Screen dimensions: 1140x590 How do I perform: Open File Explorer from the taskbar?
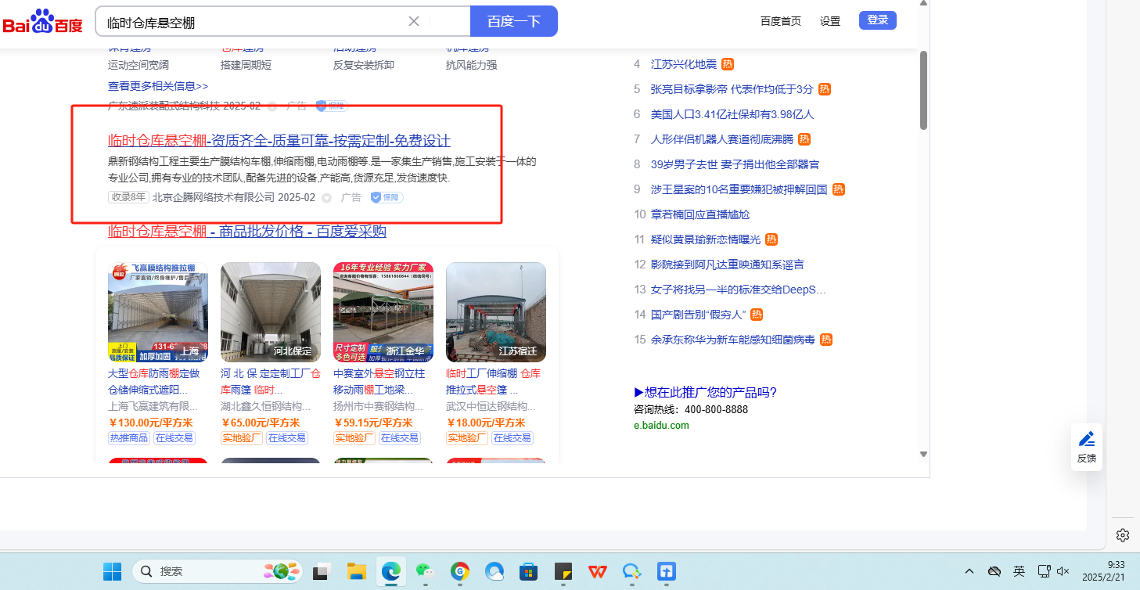point(357,571)
